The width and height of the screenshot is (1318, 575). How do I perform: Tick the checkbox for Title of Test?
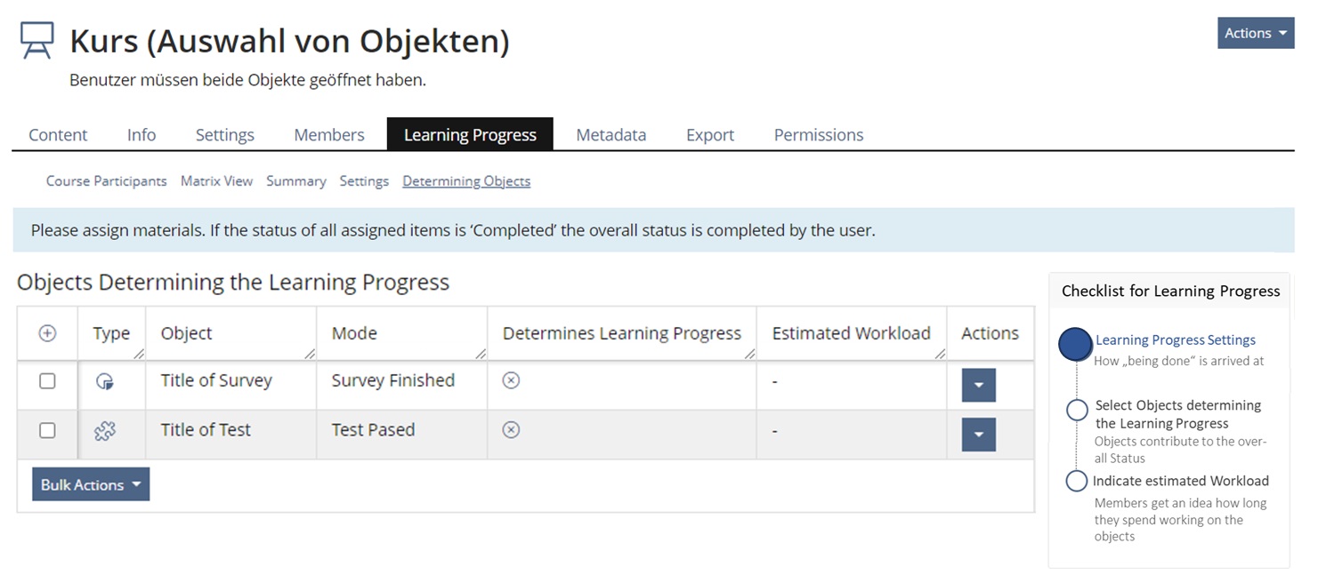[x=48, y=430]
